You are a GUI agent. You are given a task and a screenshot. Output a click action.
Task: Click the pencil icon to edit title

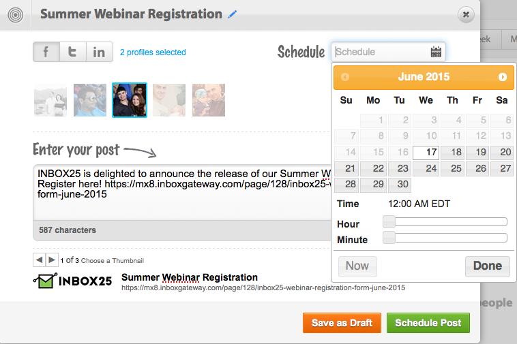233,14
